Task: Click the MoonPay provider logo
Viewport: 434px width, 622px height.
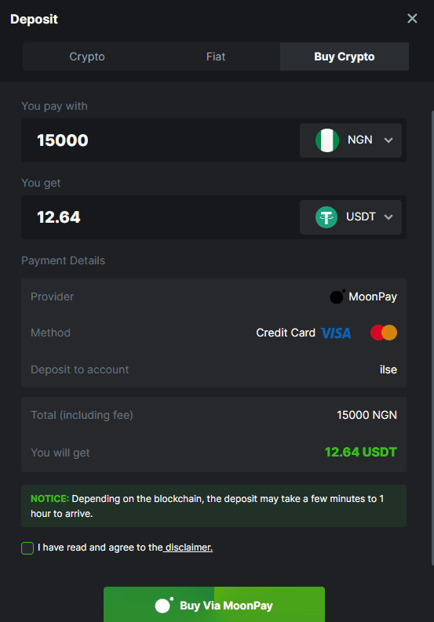Action: click(x=337, y=296)
